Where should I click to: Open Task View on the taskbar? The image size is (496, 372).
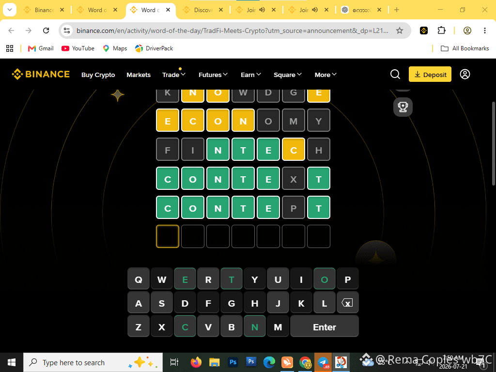[174, 362]
